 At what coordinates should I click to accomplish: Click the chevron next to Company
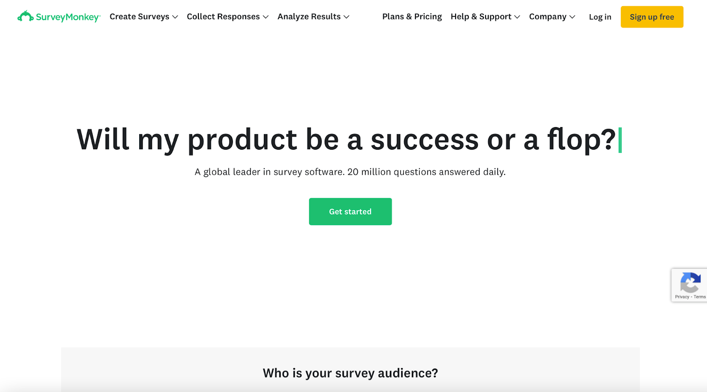[572, 17]
